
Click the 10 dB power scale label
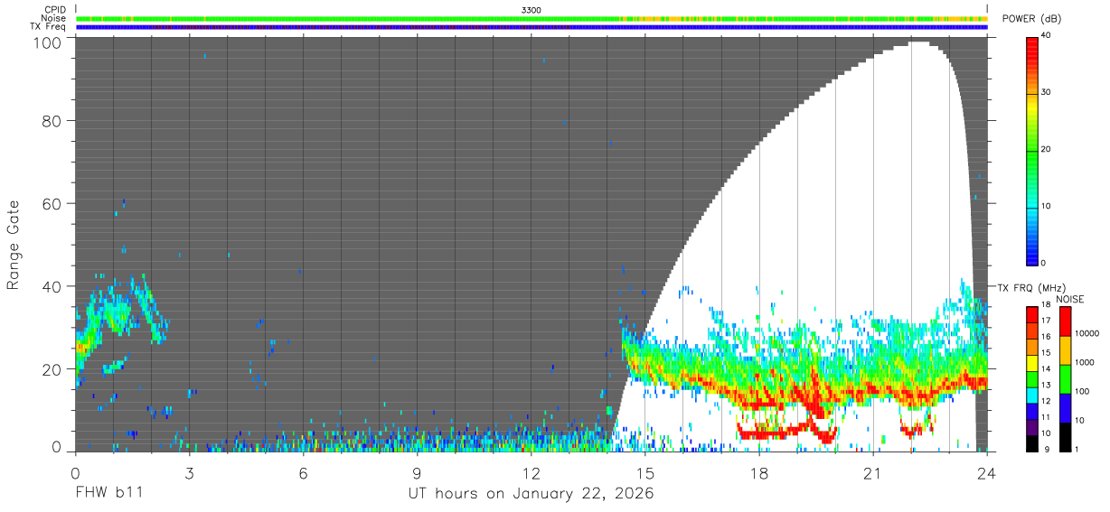(x=1047, y=207)
